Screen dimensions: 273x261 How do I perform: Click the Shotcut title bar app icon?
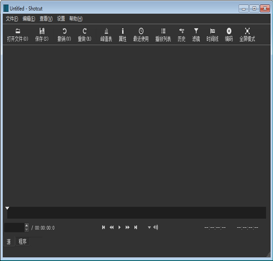pyautogui.click(x=6, y=8)
